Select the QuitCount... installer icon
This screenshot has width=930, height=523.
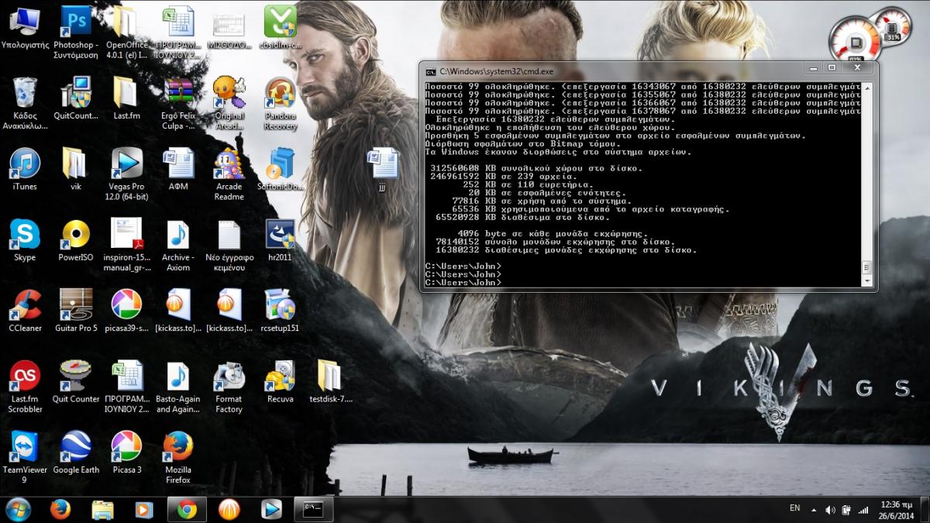pyautogui.click(x=76, y=93)
